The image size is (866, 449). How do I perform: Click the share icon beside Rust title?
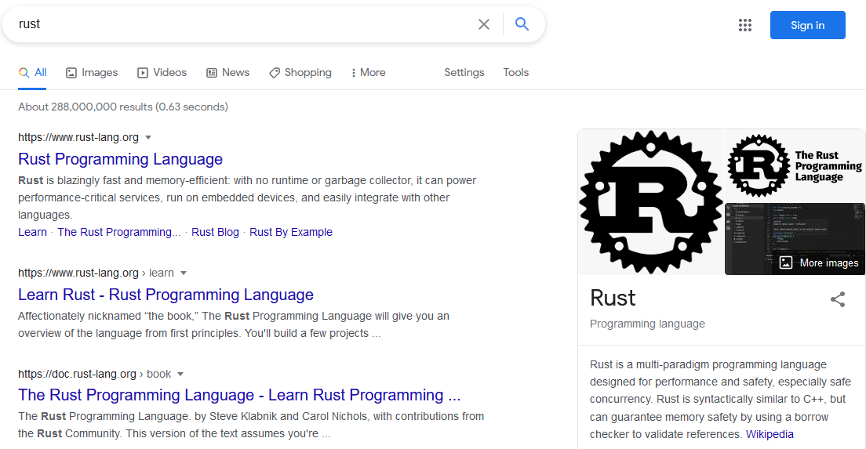click(837, 299)
